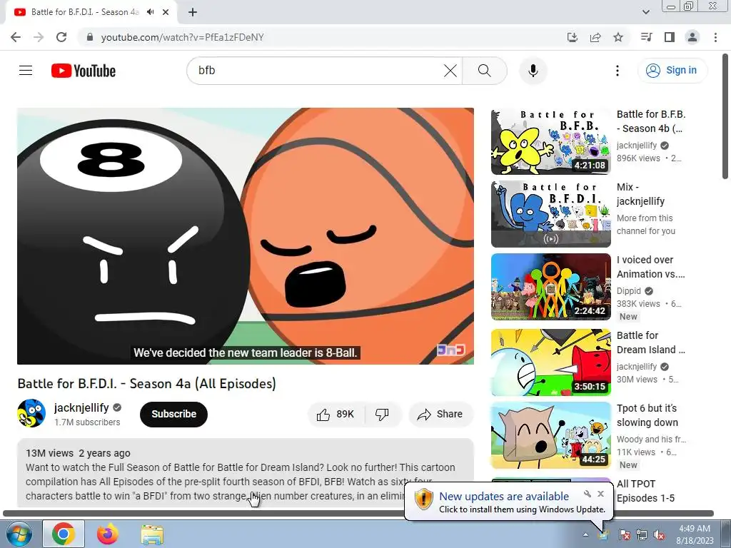
Task: Open YouTube hamburger guide menu
Action: [26, 71]
